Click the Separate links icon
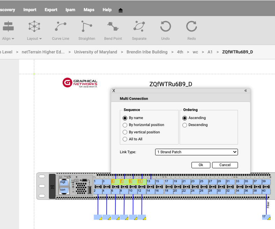 [139, 27]
